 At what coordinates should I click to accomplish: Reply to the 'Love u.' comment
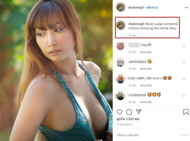click(146, 85)
